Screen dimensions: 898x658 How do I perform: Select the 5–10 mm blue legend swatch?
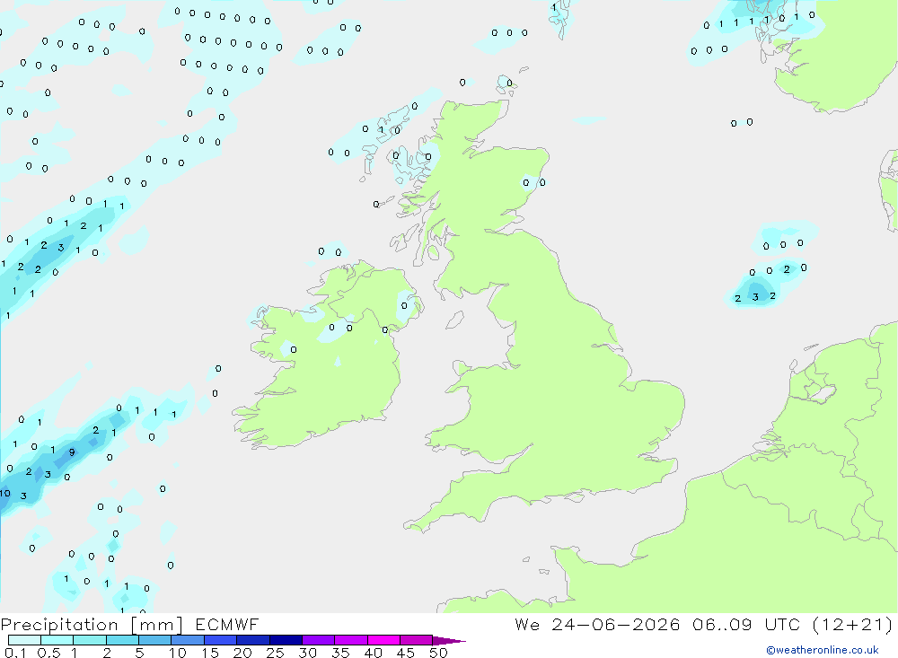(x=155, y=640)
